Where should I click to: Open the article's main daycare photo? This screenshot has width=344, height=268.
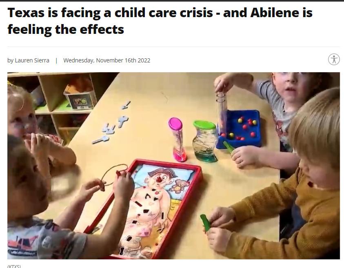click(x=173, y=166)
